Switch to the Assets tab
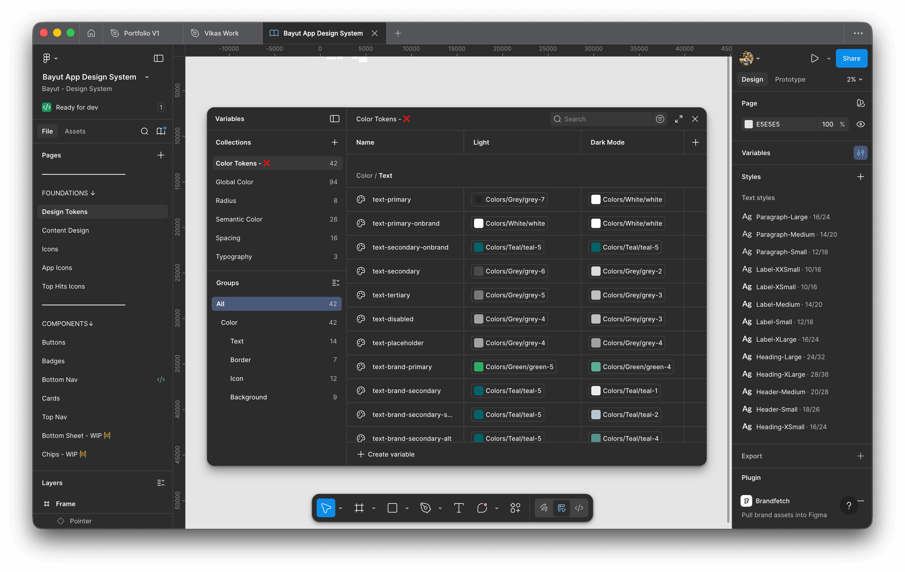The image size is (905, 572). [x=75, y=131]
